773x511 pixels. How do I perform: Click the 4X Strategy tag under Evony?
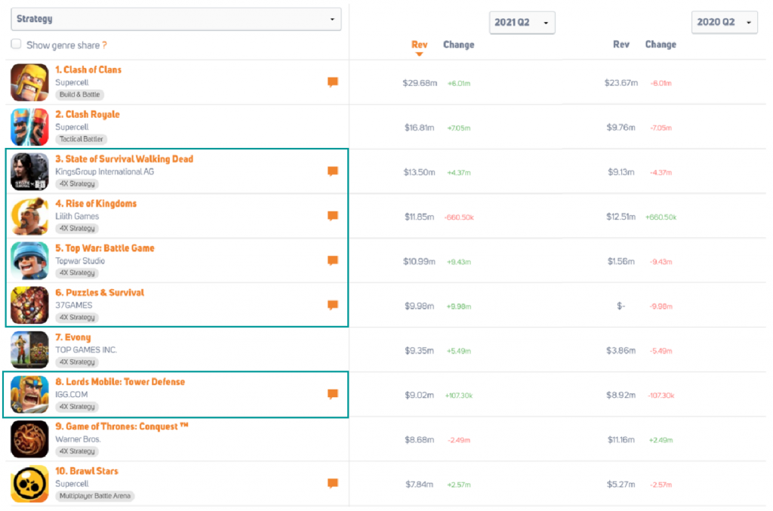(77, 362)
